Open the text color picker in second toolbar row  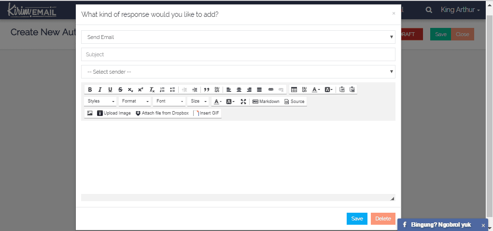click(x=217, y=102)
